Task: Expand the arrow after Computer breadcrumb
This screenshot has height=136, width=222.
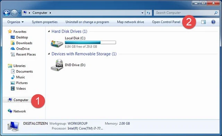Action: point(50,13)
